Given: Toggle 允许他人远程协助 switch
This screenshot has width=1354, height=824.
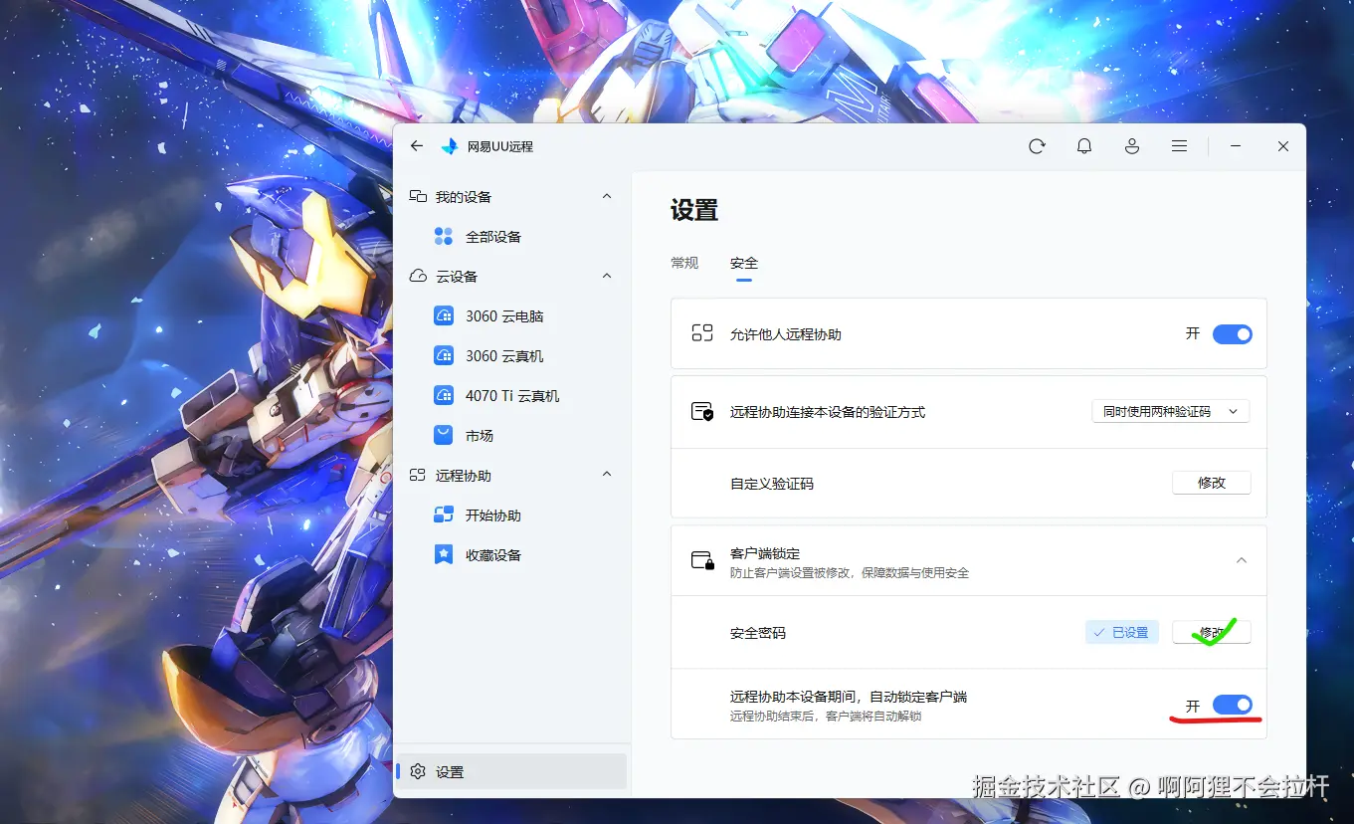Looking at the screenshot, I should pos(1232,334).
